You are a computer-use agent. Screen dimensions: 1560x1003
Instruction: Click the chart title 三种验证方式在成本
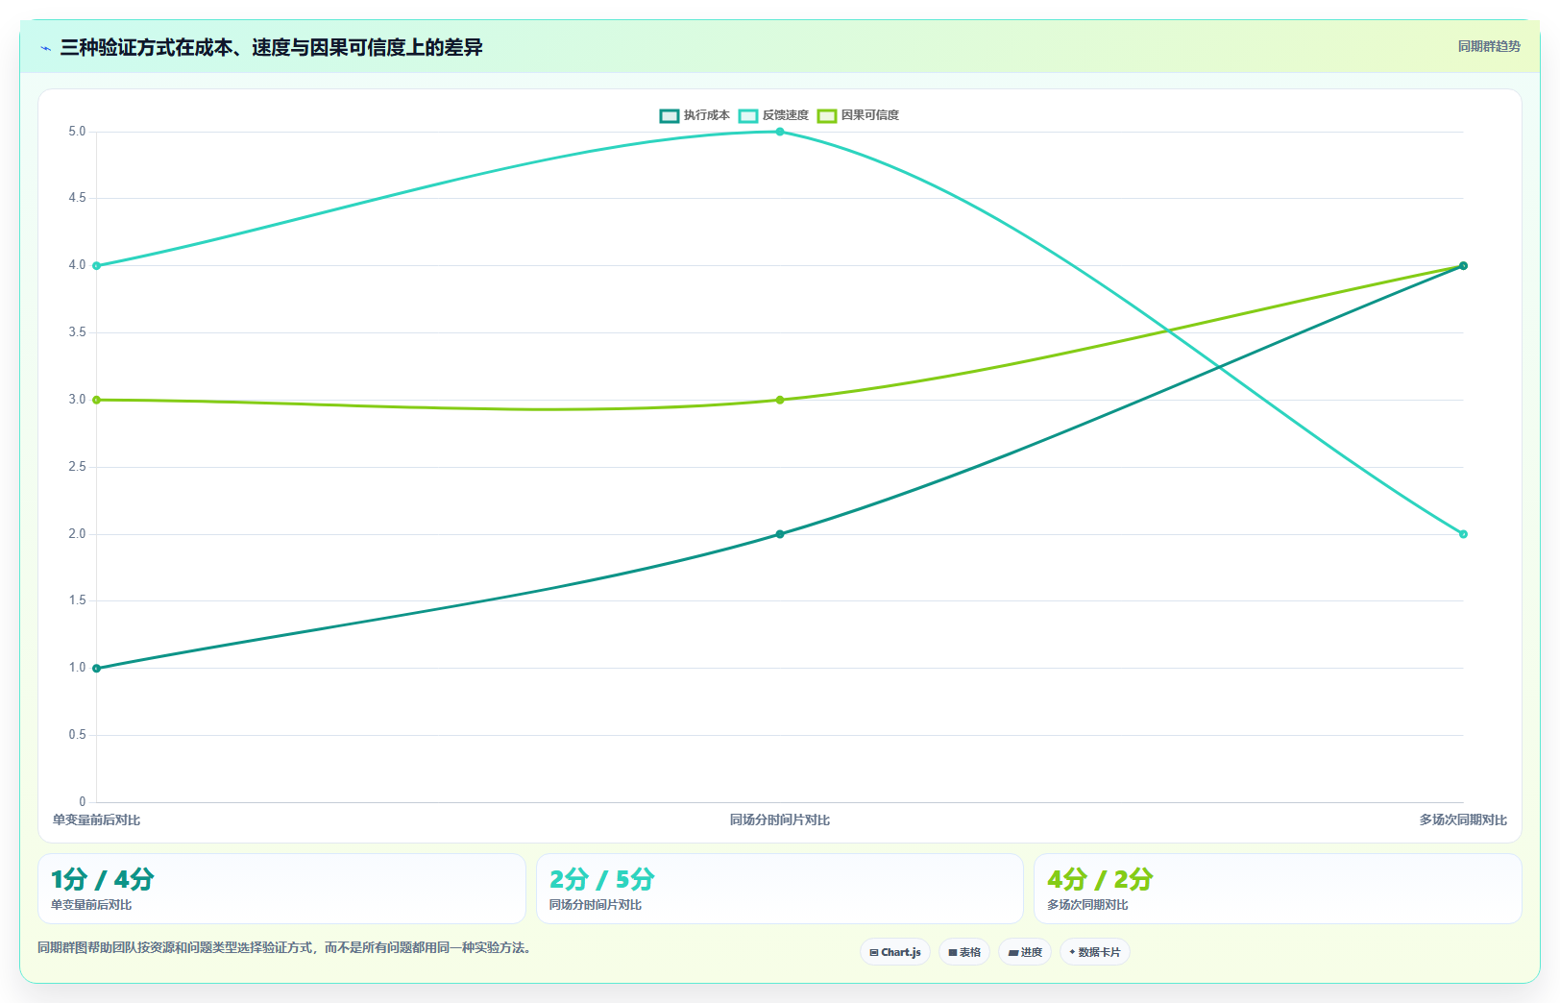271,47
